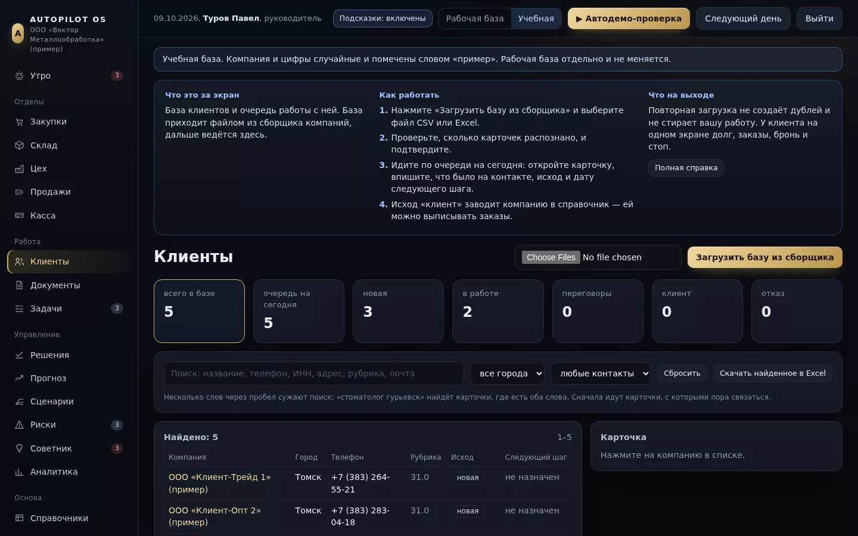Filter by клиент status card
This screenshot has width=858, height=536.
pyautogui.click(x=697, y=311)
